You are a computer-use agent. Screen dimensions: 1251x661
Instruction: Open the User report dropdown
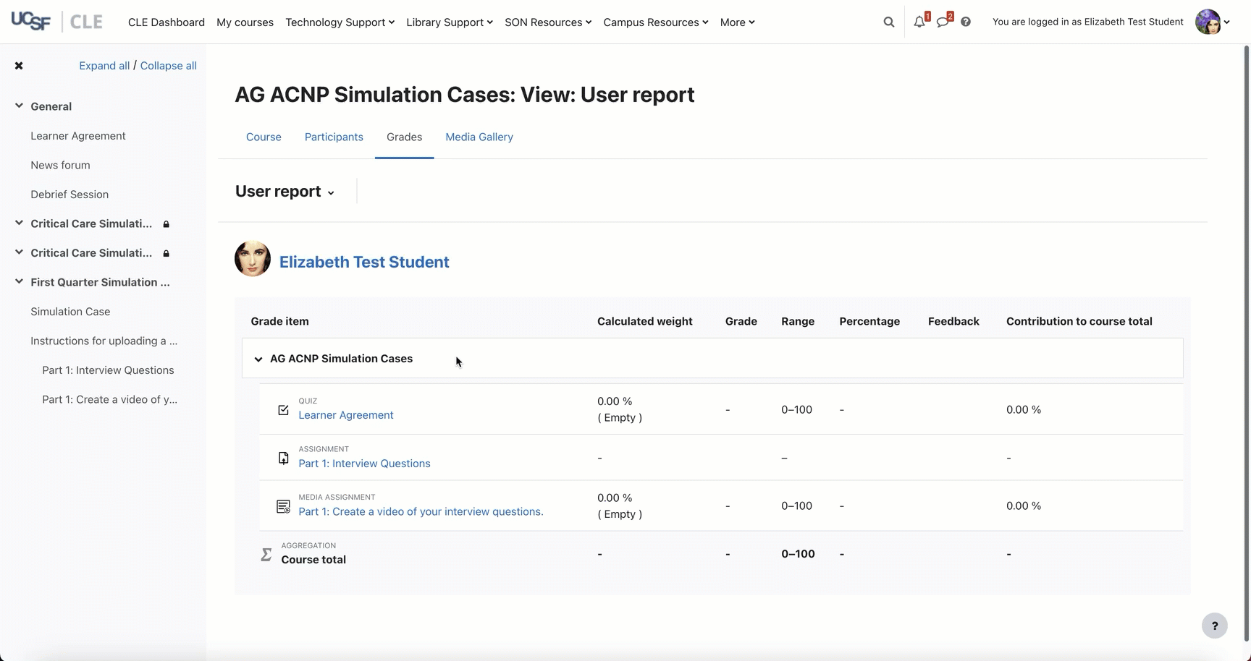coord(285,192)
